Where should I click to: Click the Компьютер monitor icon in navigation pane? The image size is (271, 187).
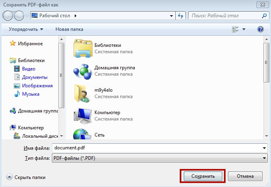(x=13, y=128)
